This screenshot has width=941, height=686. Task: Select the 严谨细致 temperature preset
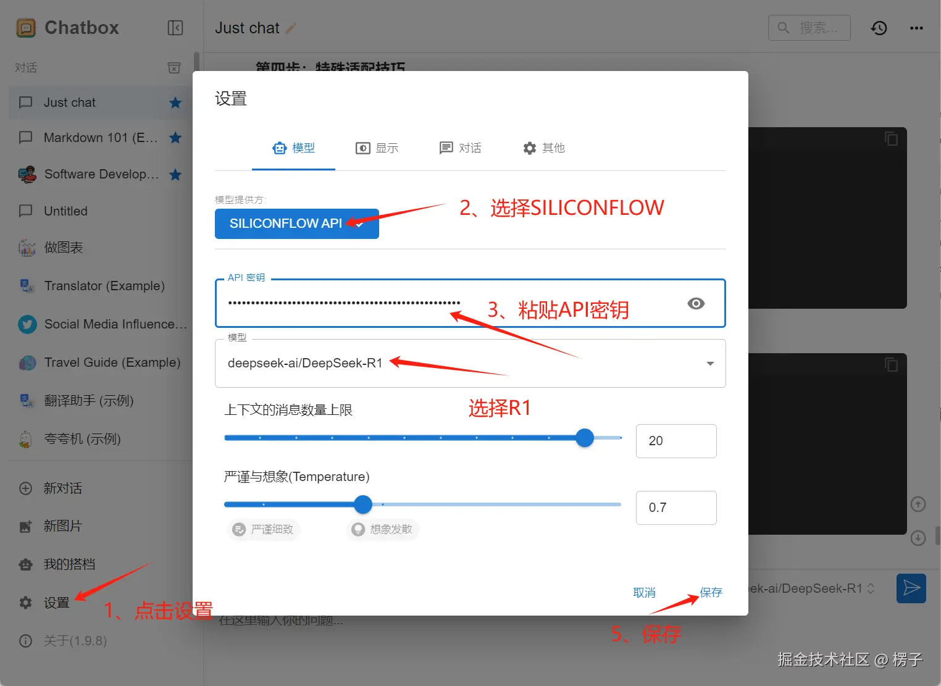264,529
